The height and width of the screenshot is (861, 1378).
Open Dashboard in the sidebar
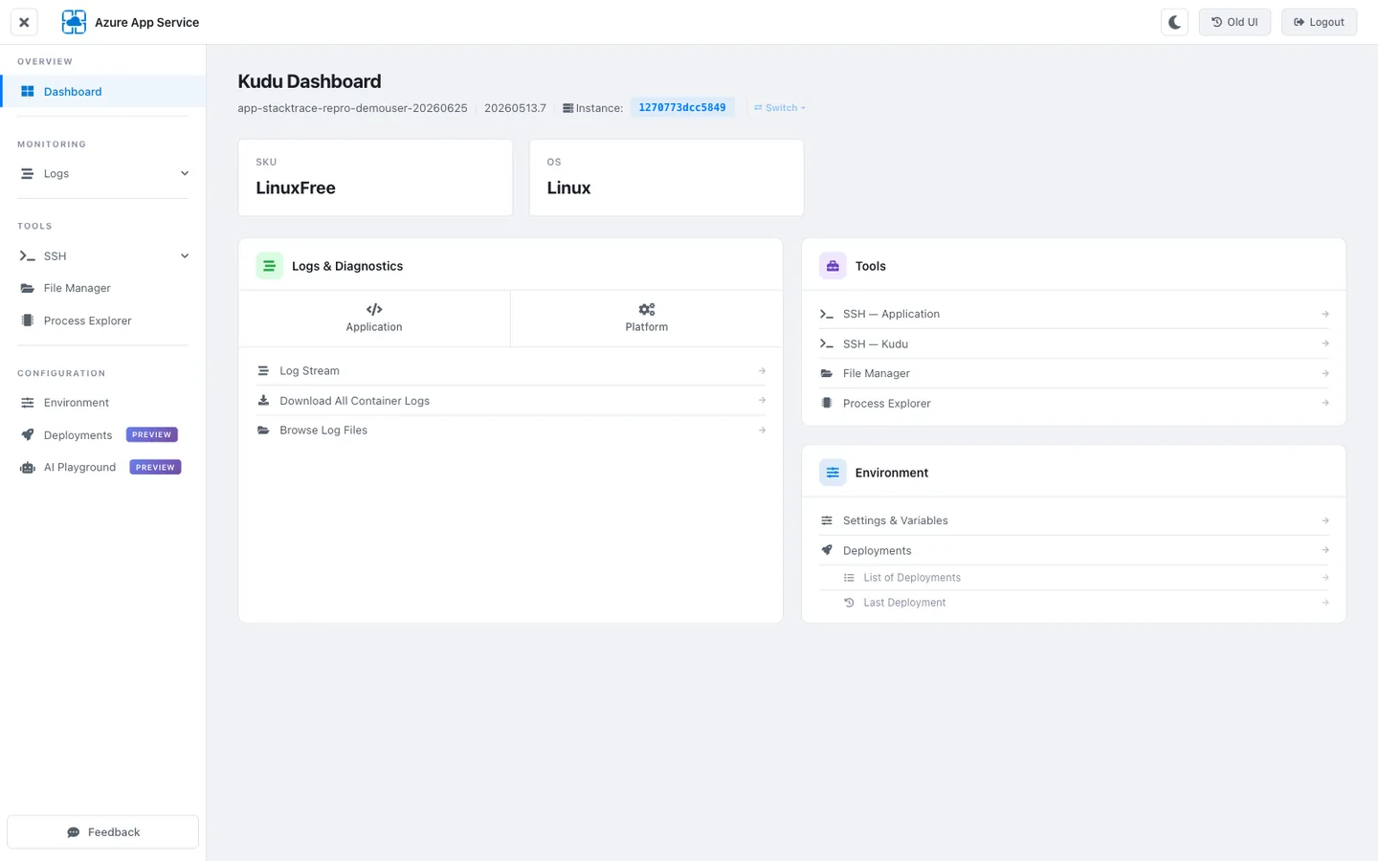point(102,92)
